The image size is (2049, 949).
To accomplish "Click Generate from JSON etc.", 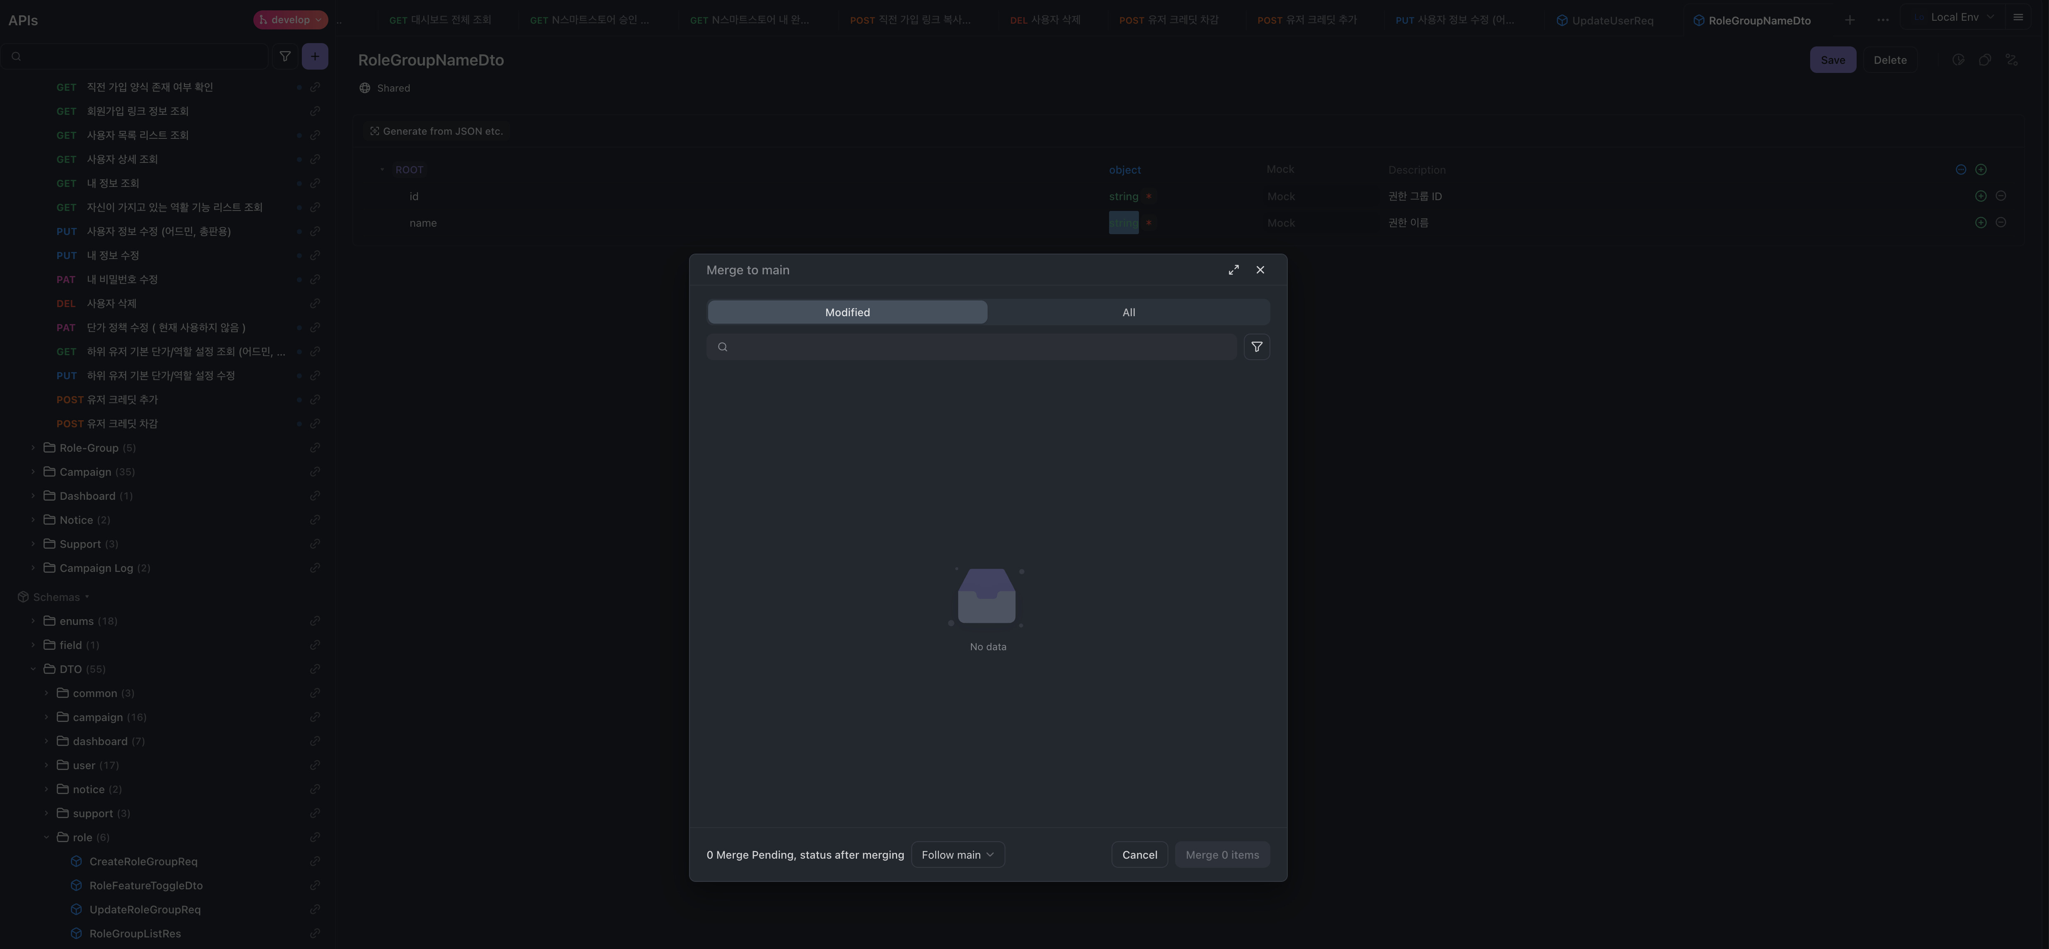I will (x=436, y=131).
